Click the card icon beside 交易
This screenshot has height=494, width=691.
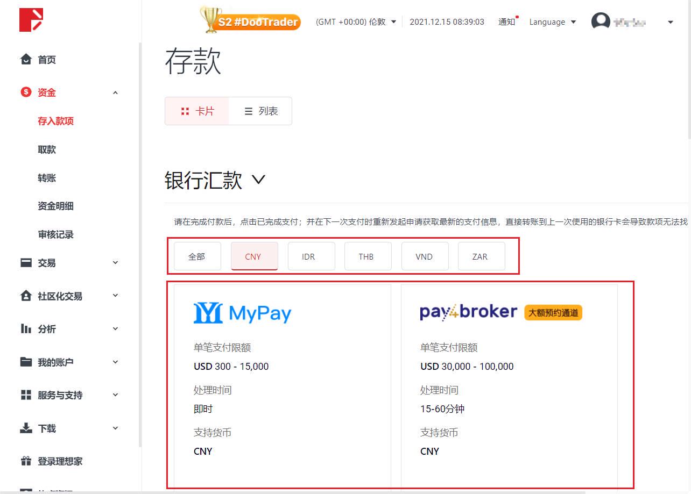[26, 263]
